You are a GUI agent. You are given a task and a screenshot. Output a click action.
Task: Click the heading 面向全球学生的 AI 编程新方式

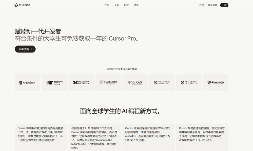pos(120,111)
